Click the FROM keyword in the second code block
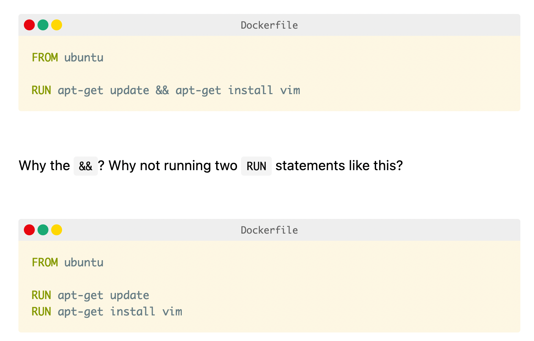The width and height of the screenshot is (534, 341). [x=45, y=263]
